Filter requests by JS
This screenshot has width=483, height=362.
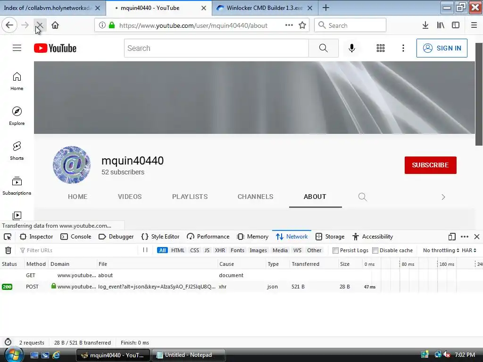207,250
